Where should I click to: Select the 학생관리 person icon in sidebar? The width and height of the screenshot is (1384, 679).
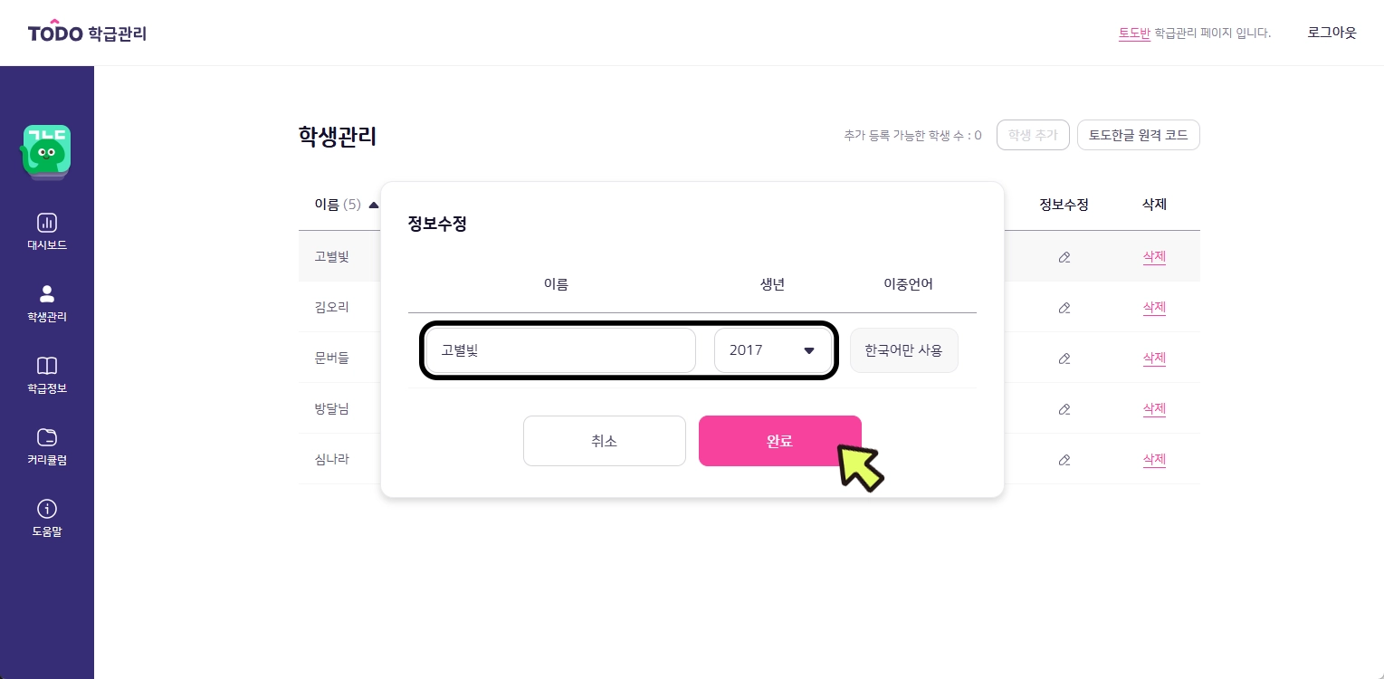pyautogui.click(x=46, y=294)
